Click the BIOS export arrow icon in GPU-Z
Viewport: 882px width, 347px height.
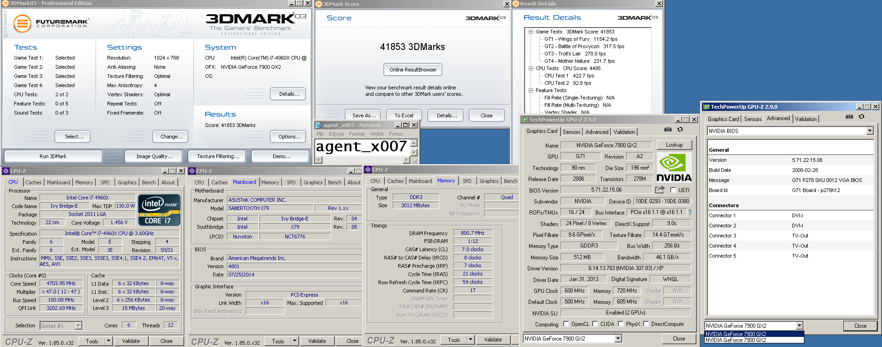click(660, 189)
